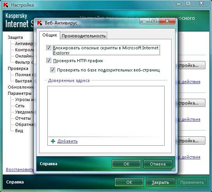Click inside the Доверенные адреса list box
Screen dimensions: 212x192
point(106,111)
